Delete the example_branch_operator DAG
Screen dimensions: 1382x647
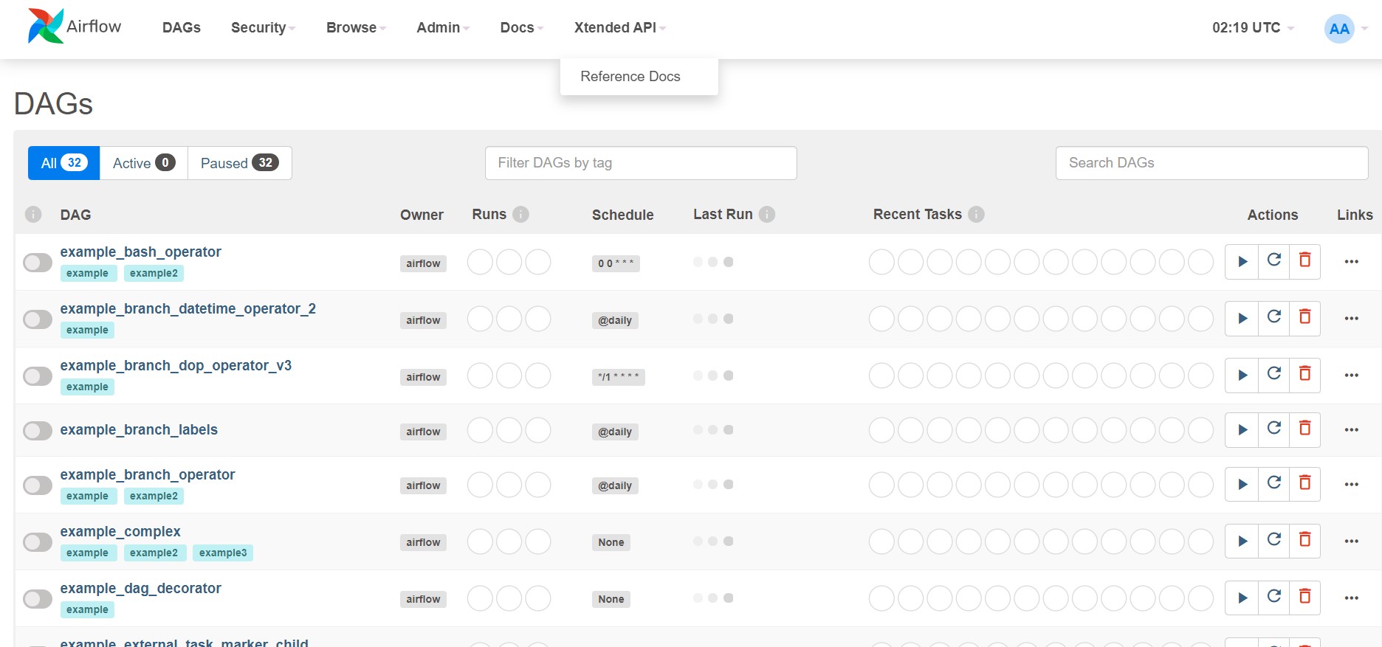coord(1304,484)
